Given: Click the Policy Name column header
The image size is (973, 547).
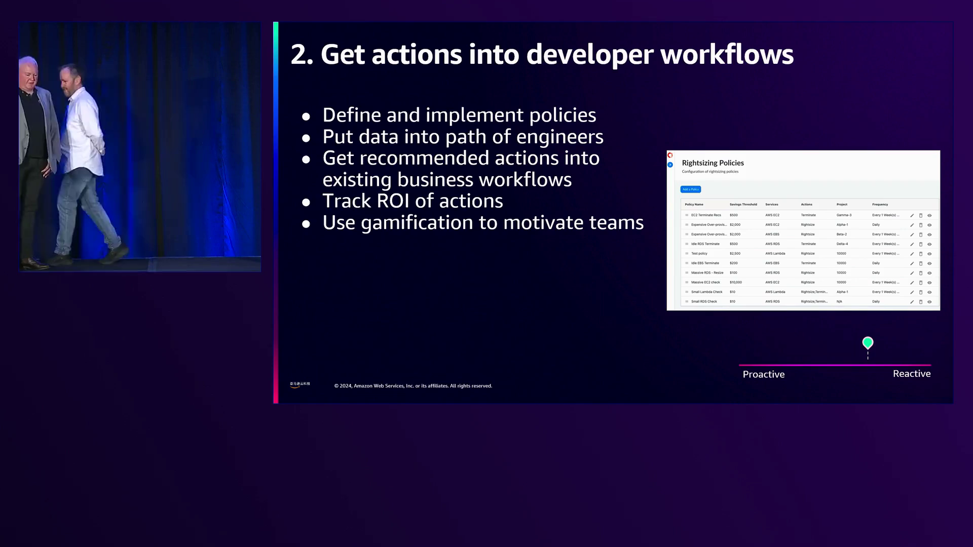Looking at the screenshot, I should click(694, 205).
